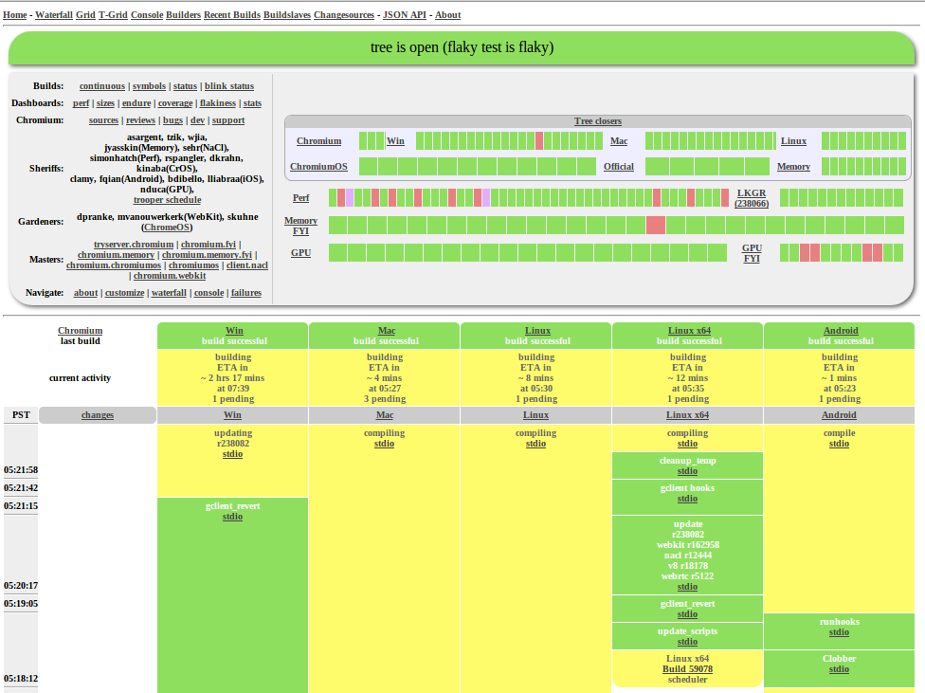This screenshot has width=925, height=693.
Task: Open stdio for Android runhooks step
Action: point(839,632)
